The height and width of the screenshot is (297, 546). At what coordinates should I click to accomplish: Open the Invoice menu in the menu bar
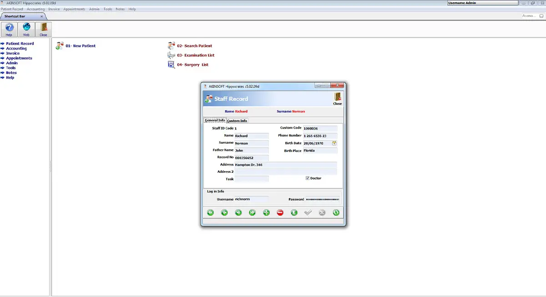point(54,9)
